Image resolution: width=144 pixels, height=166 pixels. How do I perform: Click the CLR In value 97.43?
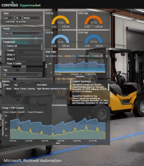tap(60, 42)
